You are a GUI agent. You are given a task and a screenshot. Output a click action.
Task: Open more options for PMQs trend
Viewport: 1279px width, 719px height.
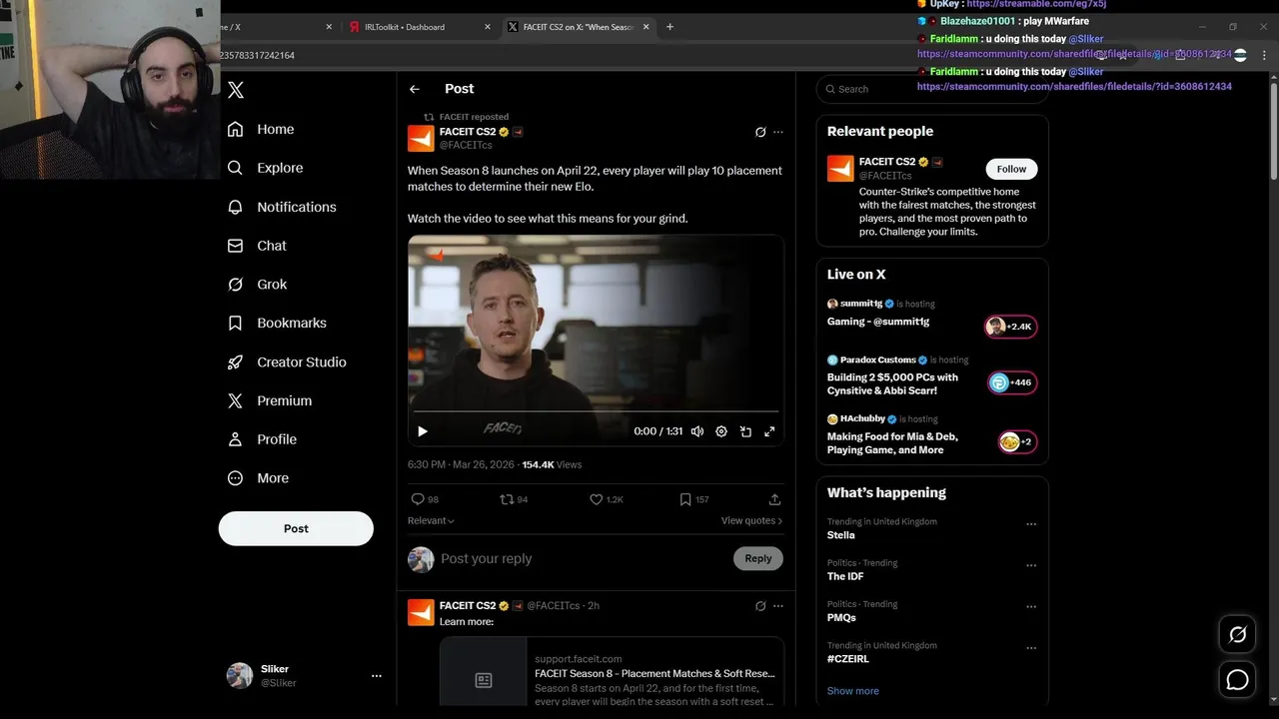1031,606
